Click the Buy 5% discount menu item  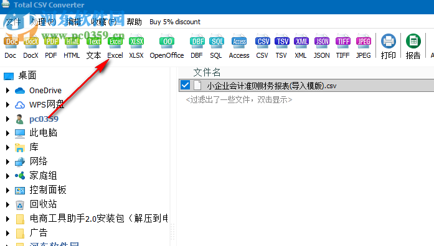pyautogui.click(x=175, y=22)
